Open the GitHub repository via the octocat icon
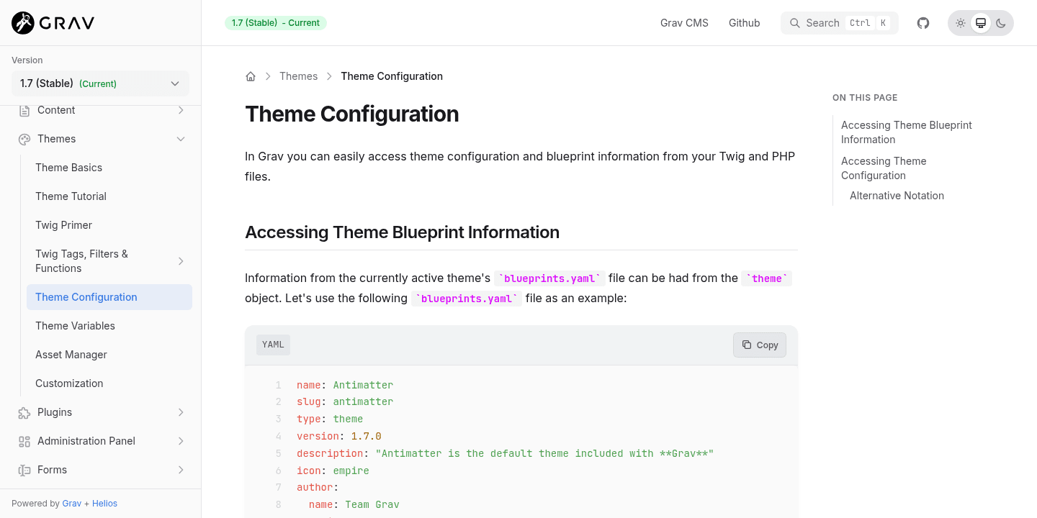Viewport: 1037px width, 518px height. tap(923, 22)
